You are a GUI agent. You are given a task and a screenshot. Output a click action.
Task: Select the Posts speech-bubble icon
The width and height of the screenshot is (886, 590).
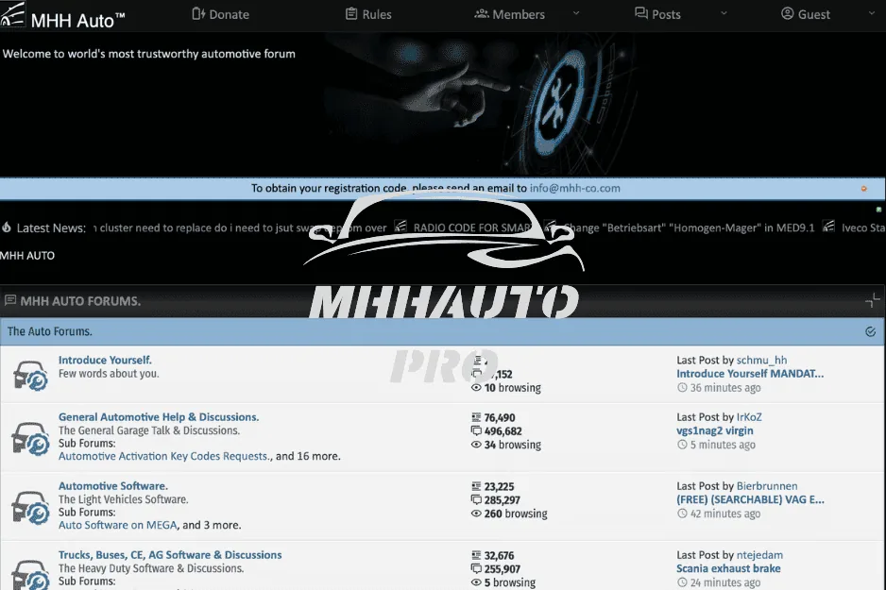point(640,14)
